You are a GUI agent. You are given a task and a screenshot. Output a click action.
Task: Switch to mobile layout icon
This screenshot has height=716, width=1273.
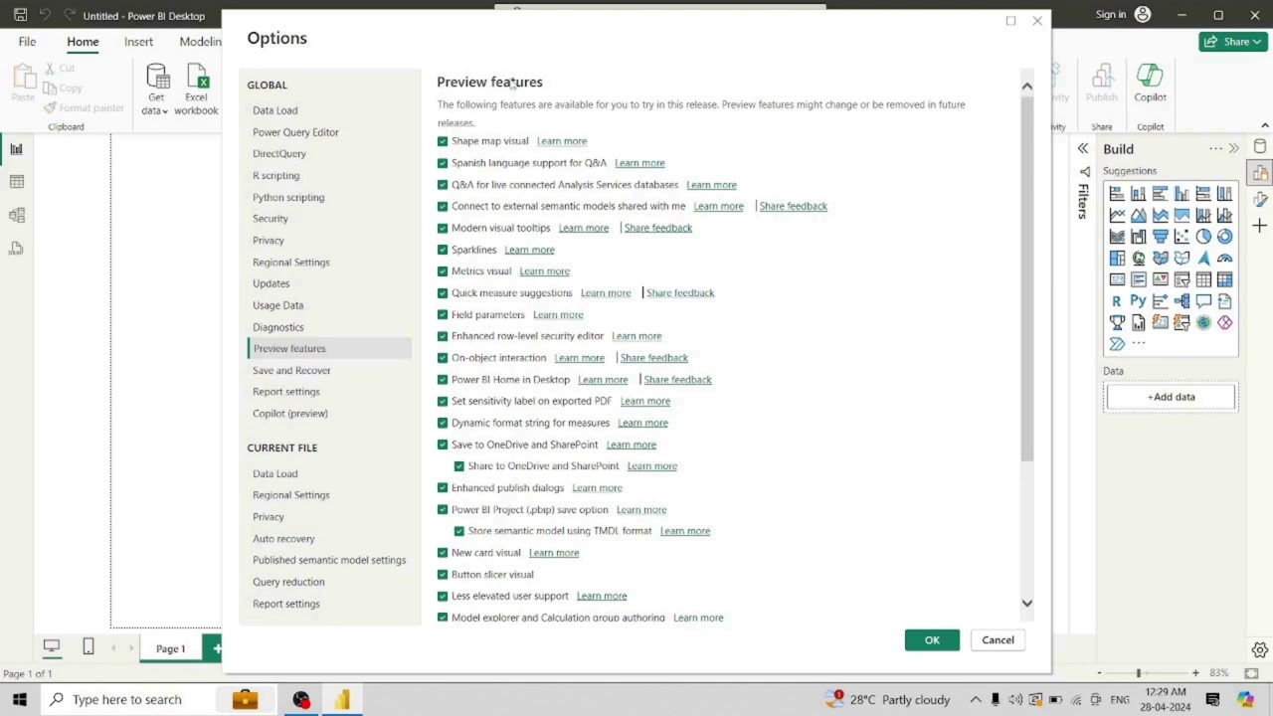tap(88, 646)
